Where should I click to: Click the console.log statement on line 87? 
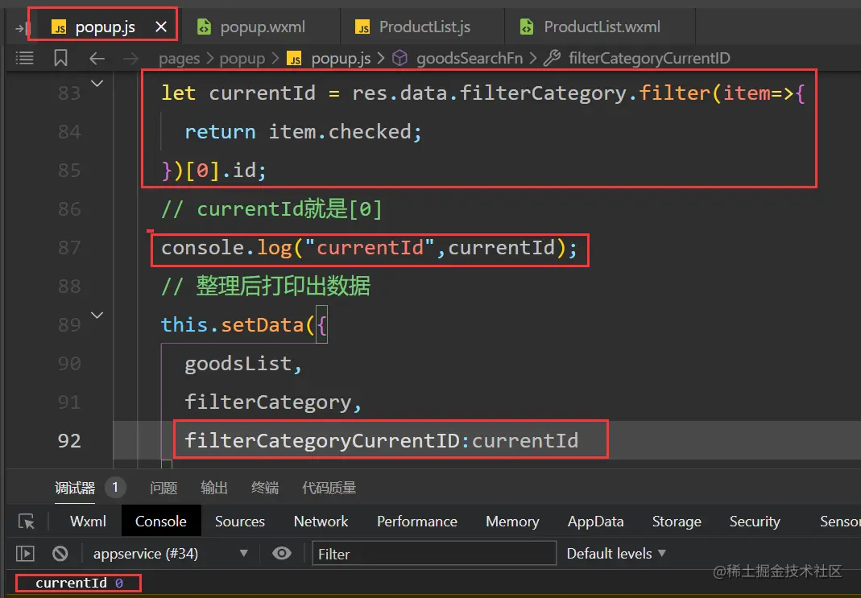click(369, 248)
